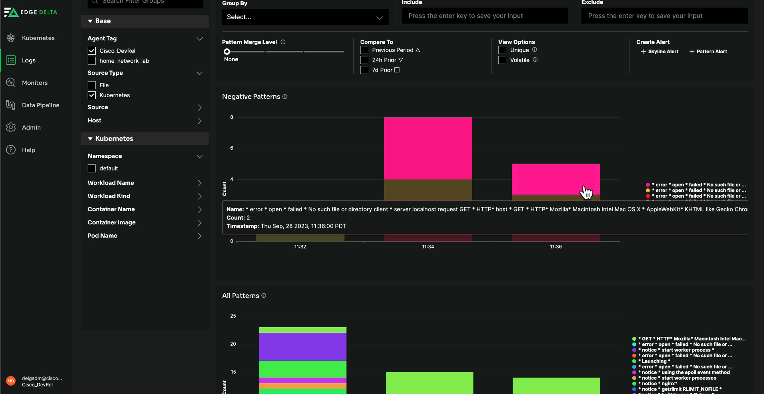The image size is (764, 394).
Task: Collapse the Namespace filter section
Action: coord(199,156)
